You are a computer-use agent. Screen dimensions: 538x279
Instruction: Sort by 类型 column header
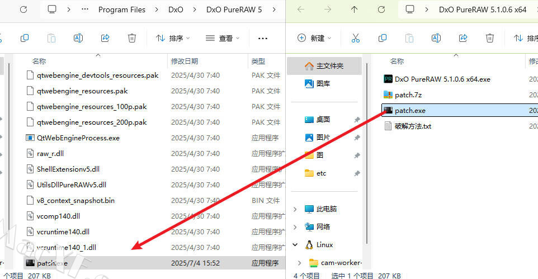click(258, 61)
